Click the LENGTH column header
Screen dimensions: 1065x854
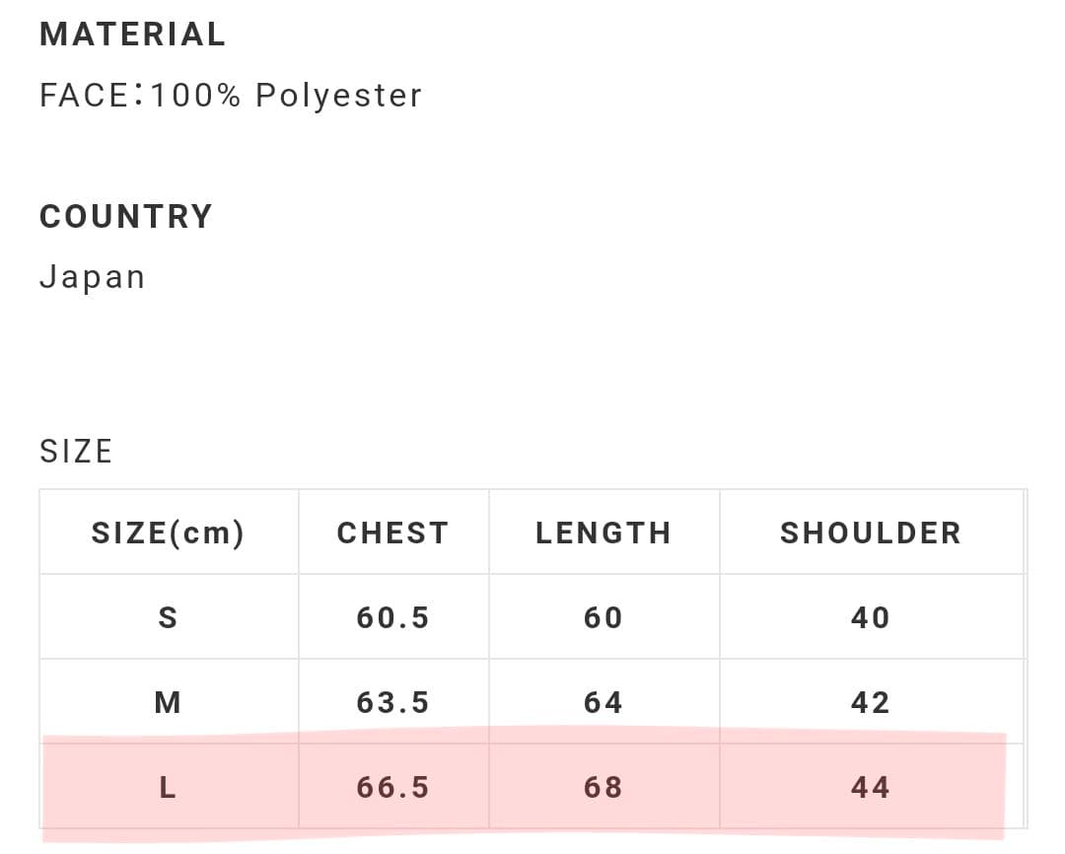click(x=603, y=534)
